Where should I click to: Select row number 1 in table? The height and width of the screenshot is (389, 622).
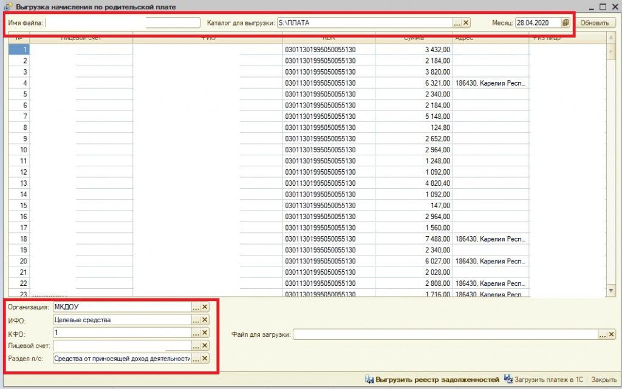[x=19, y=50]
